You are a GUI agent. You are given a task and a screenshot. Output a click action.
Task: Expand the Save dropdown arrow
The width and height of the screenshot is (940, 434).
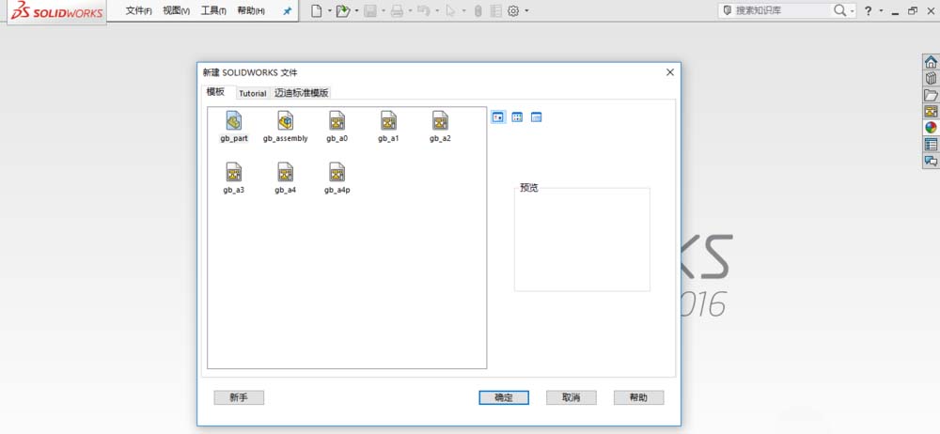click(384, 10)
